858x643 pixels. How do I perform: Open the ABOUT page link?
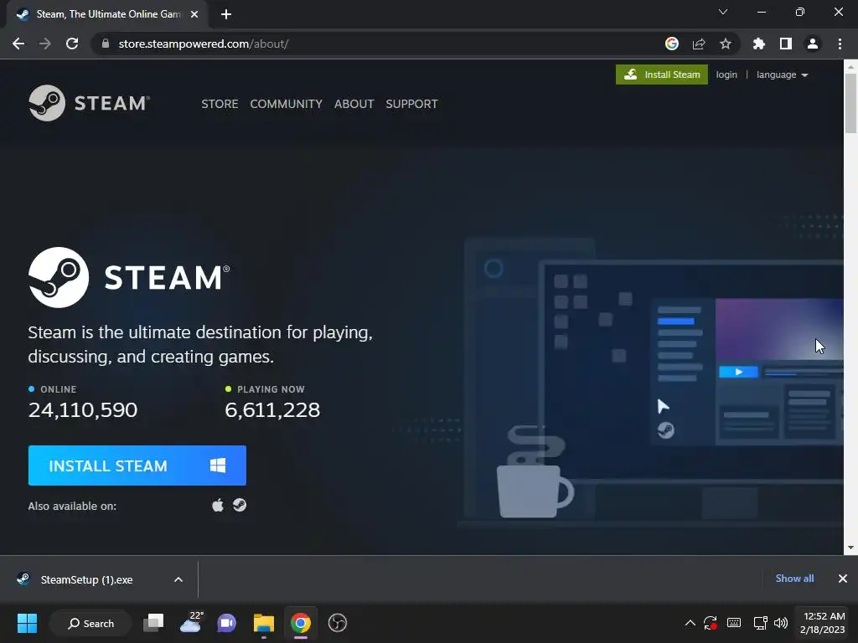[354, 104]
